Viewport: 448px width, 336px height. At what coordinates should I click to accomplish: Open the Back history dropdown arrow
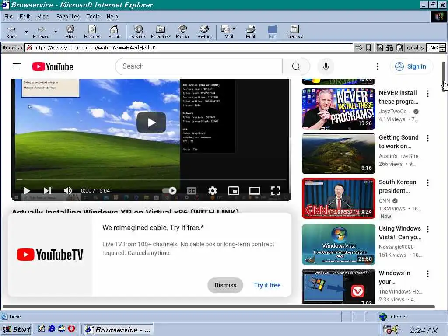(x=26, y=31)
